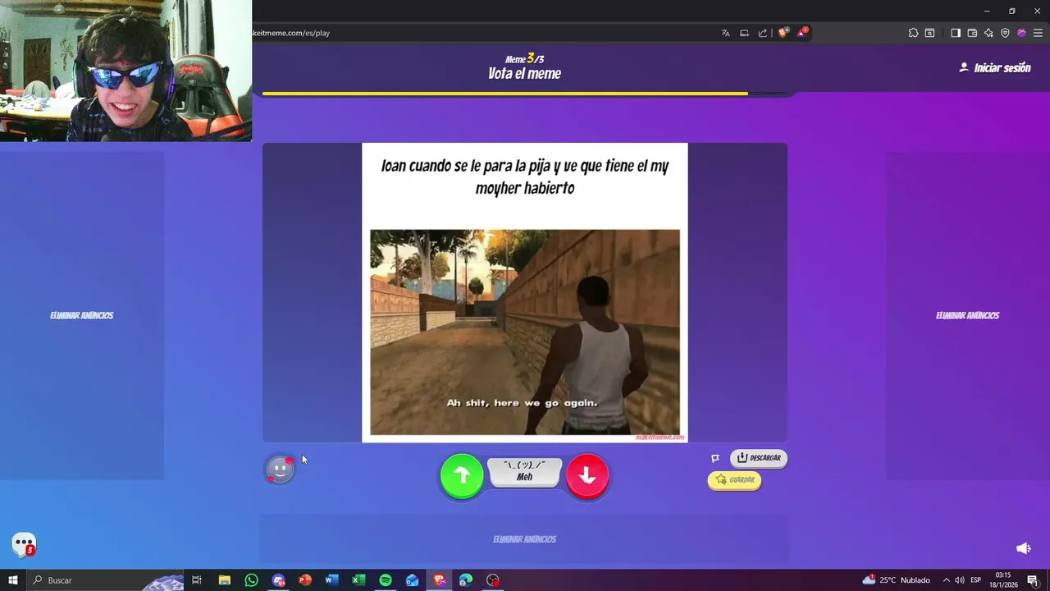
Task: Click the GTA meme image
Action: [525, 332]
